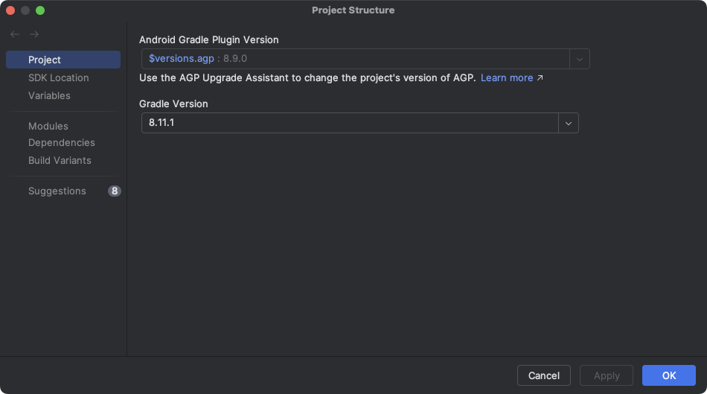Screen dimensions: 707x394
Task: Open the Learn more link
Action: [x=507, y=78]
